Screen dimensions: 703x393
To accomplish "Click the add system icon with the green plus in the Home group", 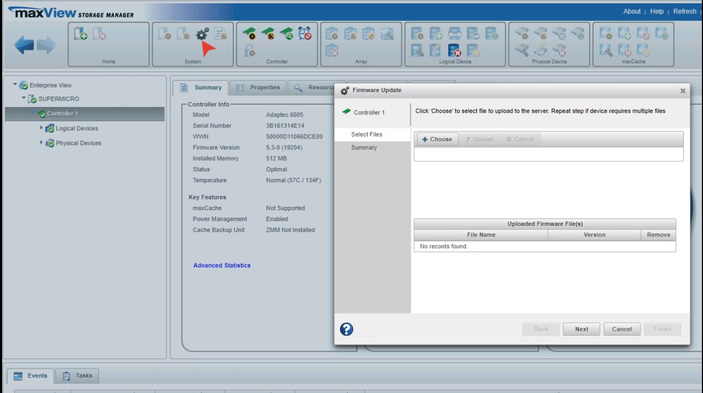I will (81, 34).
